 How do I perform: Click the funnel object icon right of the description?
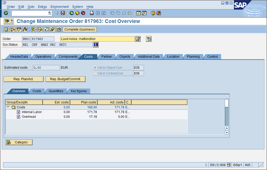point(149,39)
